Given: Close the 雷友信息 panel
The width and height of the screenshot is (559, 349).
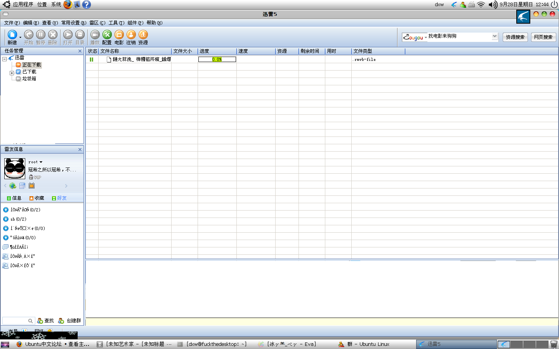Looking at the screenshot, I should click(80, 150).
